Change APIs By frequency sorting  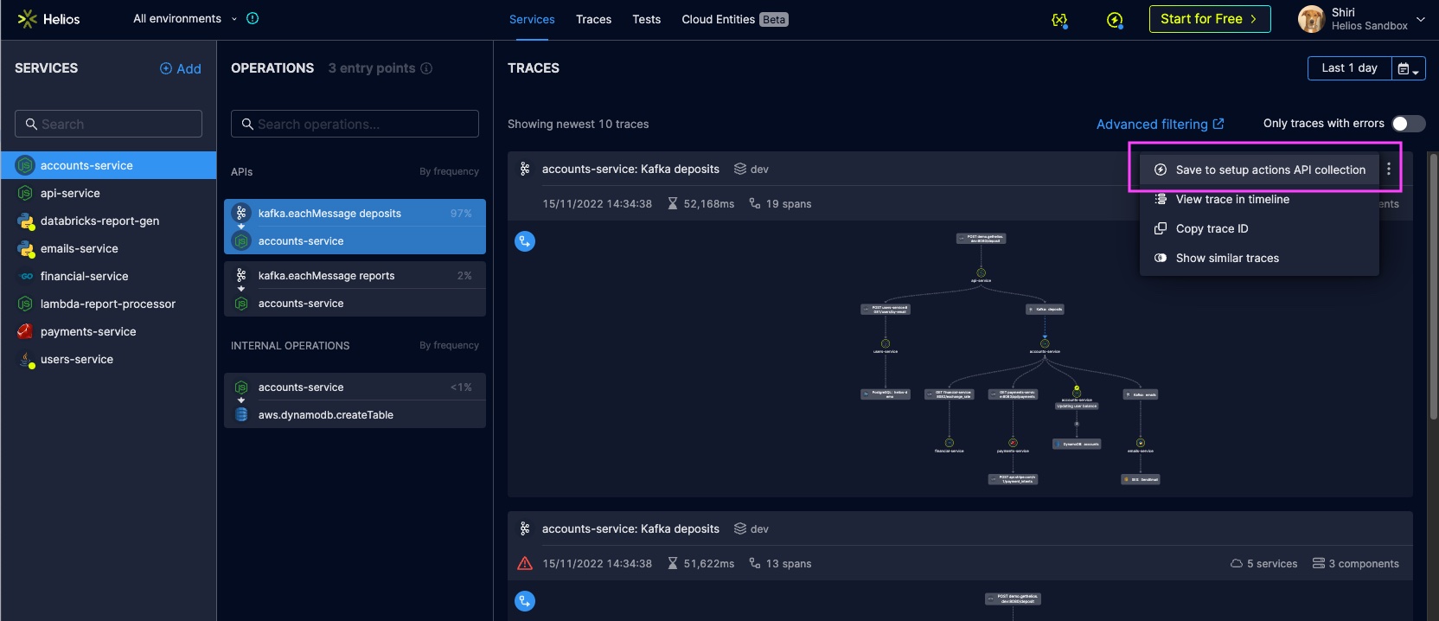(x=449, y=171)
